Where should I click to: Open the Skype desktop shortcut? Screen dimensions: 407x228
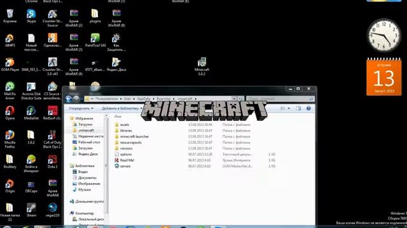(x=31, y=16)
